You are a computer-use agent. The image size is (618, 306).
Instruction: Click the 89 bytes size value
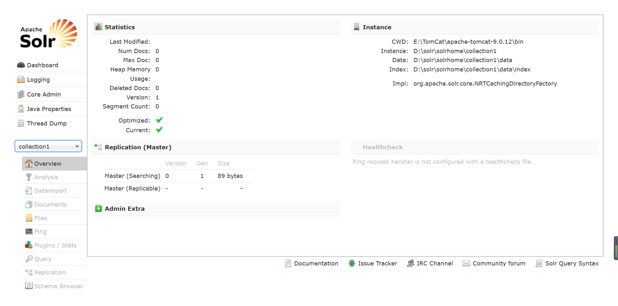230,176
